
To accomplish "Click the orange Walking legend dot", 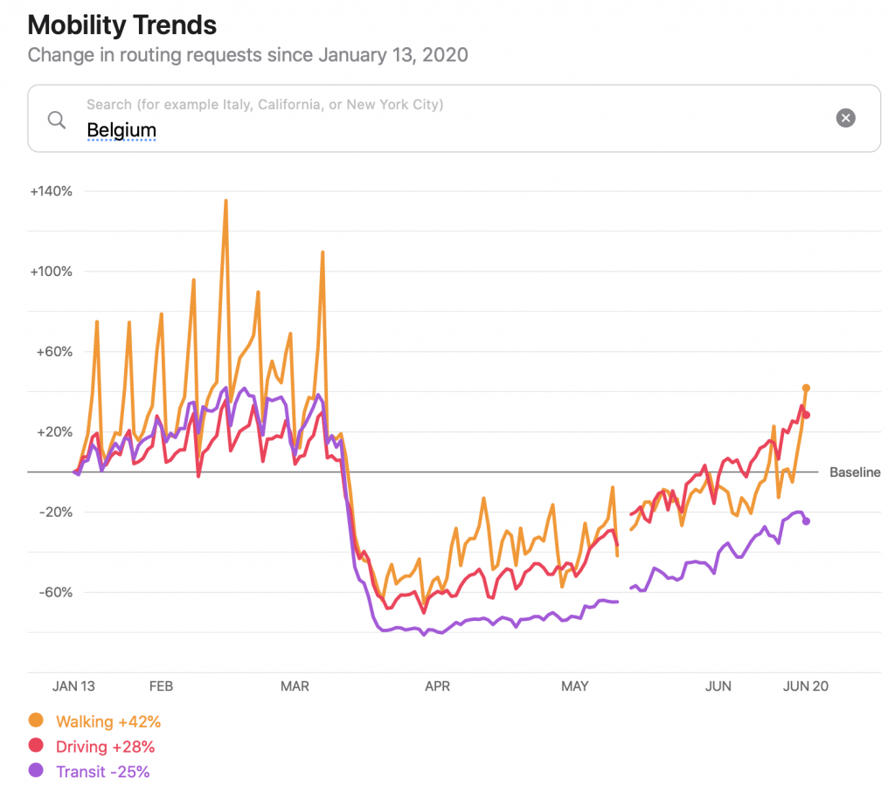I will tap(36, 721).
